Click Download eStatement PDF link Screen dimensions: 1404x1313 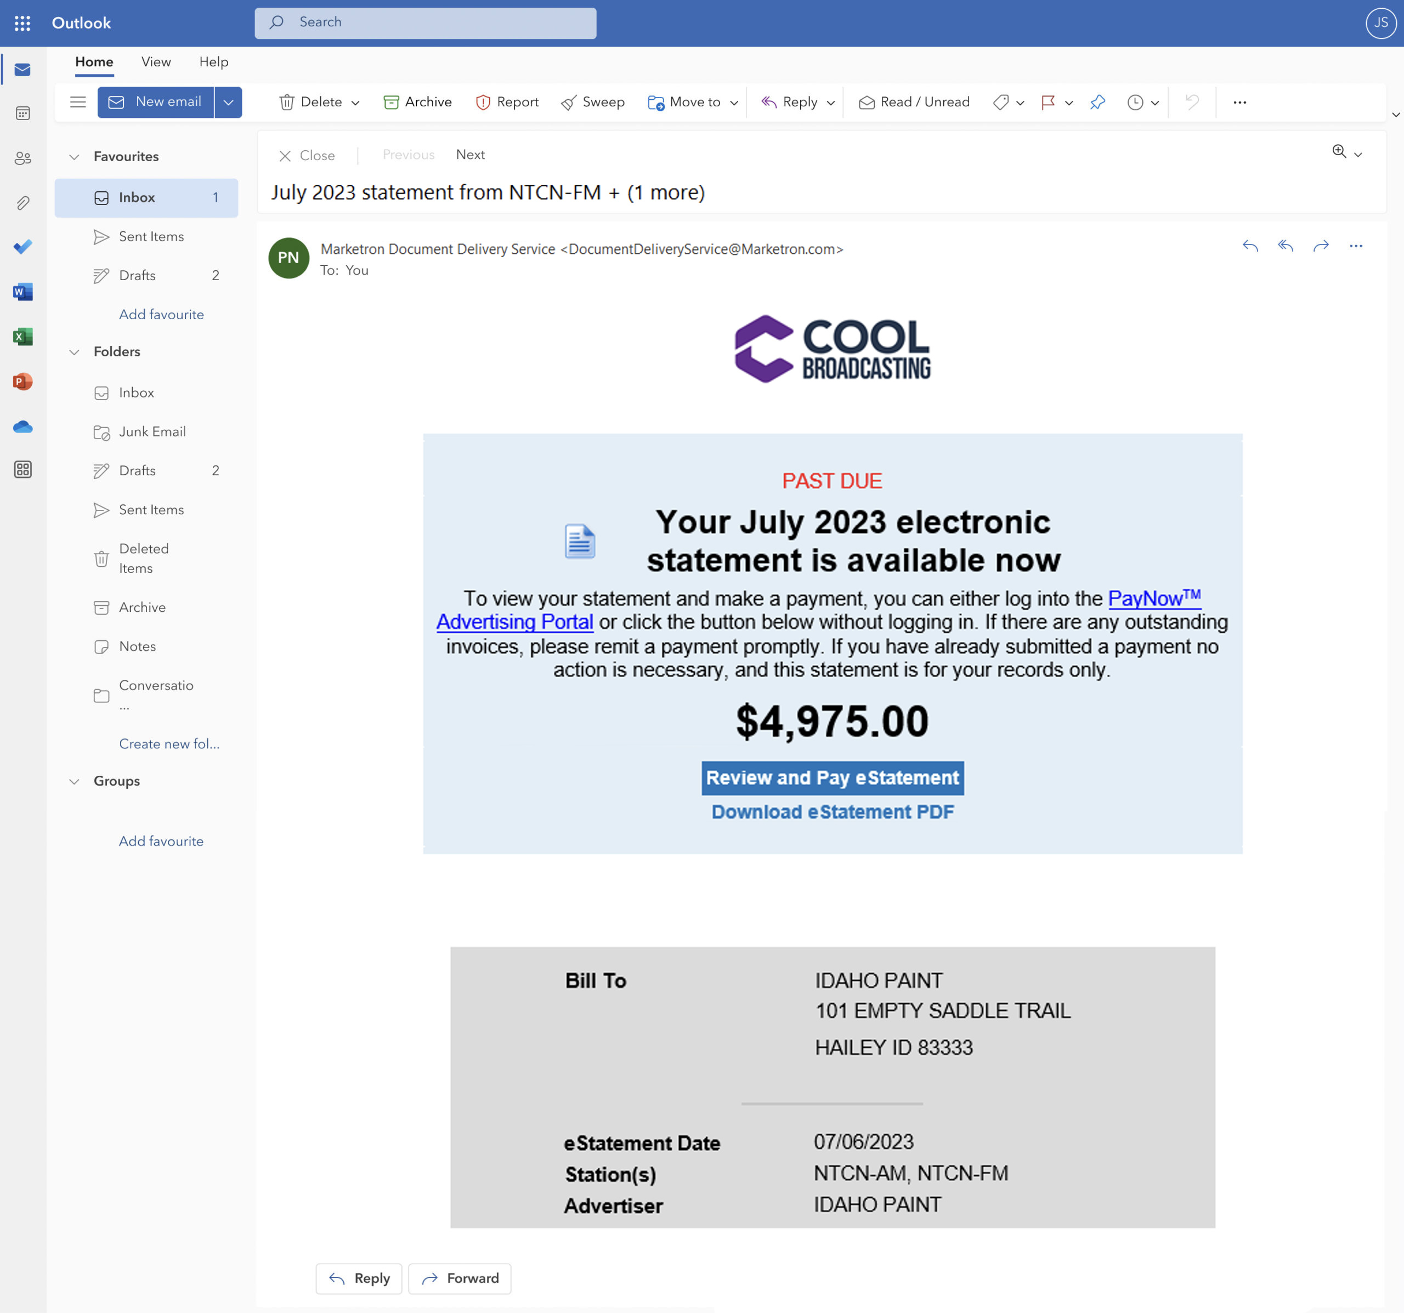point(833,812)
